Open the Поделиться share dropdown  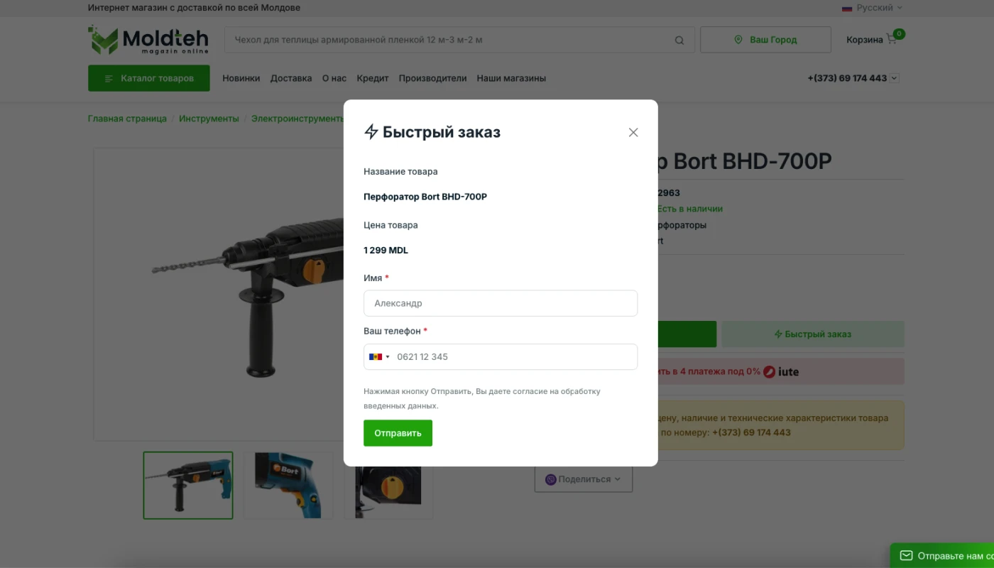tap(584, 479)
